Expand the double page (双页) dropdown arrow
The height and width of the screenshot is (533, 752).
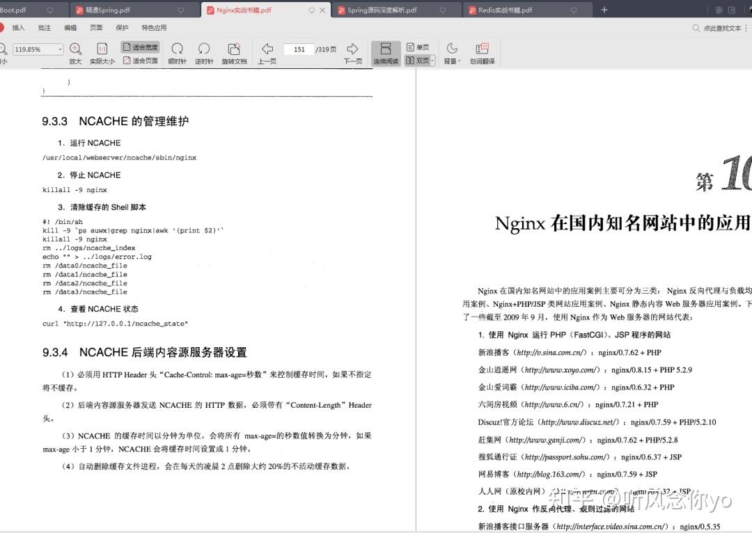point(432,61)
